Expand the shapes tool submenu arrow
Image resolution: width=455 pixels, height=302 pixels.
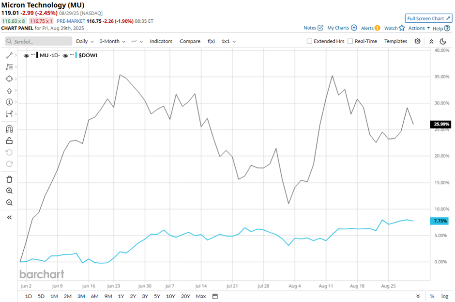[x=16, y=79]
